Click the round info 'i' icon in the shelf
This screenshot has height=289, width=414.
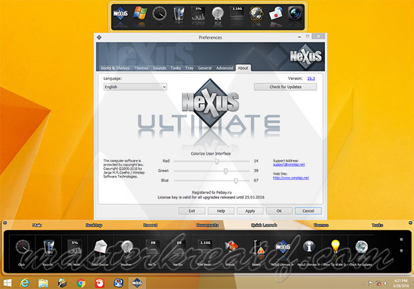pos(309,246)
